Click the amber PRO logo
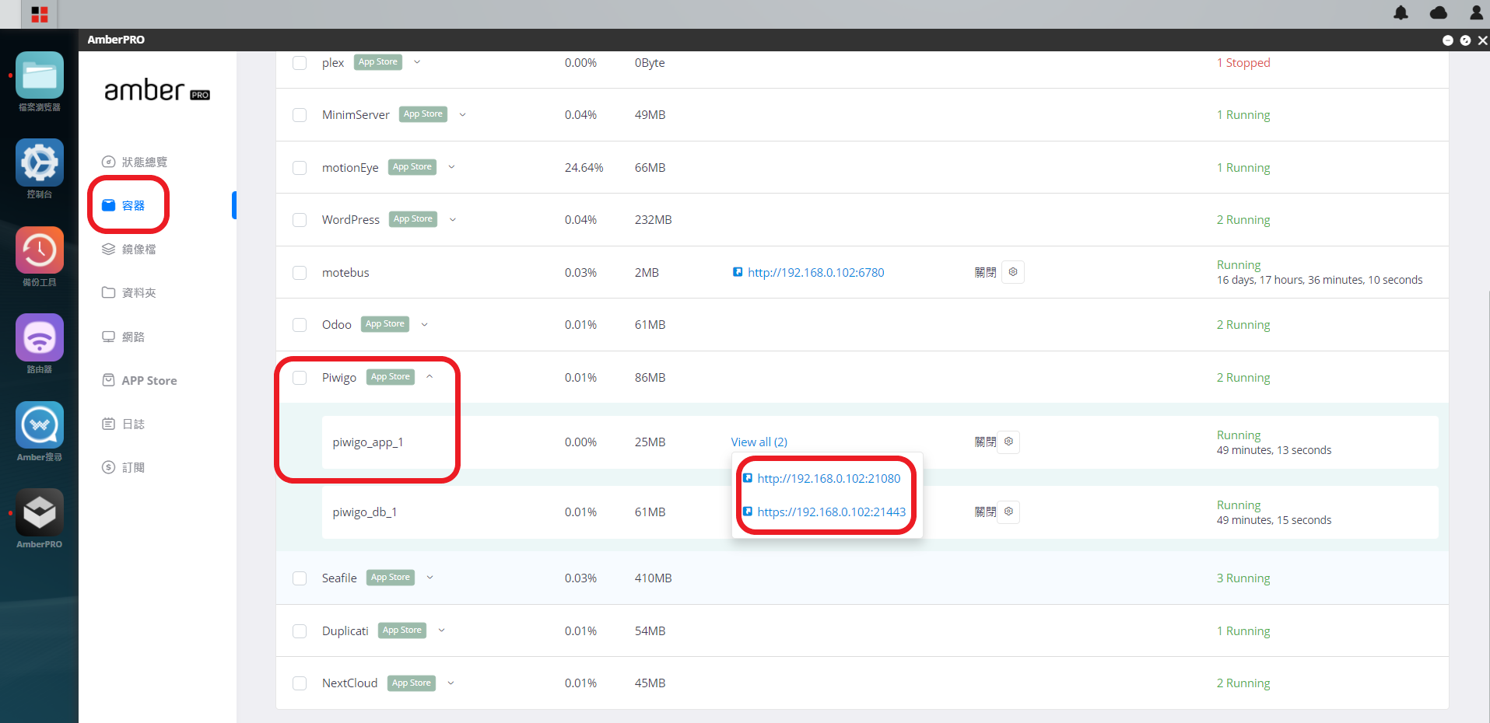The width and height of the screenshot is (1490, 723). pyautogui.click(x=157, y=91)
